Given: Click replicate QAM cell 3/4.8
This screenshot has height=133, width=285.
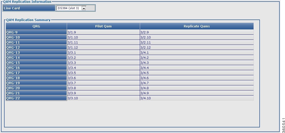Looking at the screenshot, I should [x=197, y=88].
